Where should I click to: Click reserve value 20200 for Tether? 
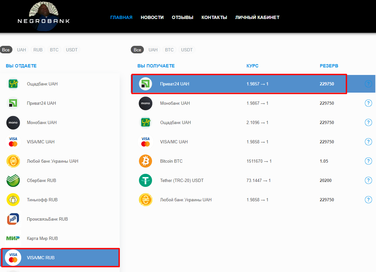pyautogui.click(x=326, y=180)
